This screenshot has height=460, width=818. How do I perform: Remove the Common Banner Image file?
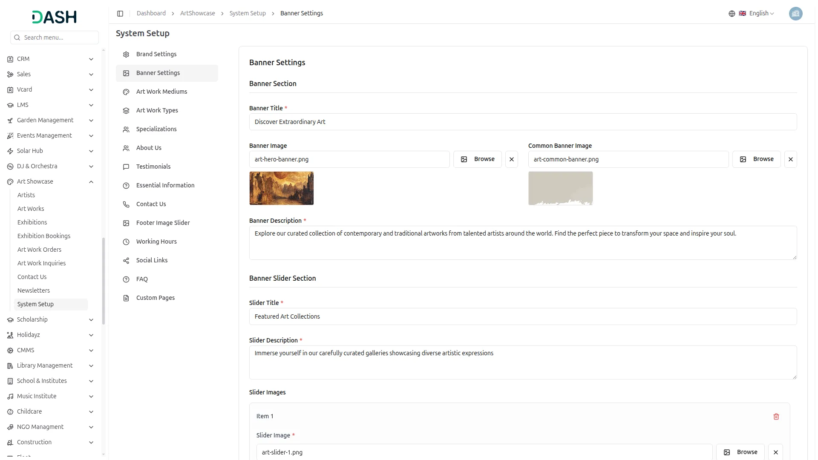(x=790, y=159)
